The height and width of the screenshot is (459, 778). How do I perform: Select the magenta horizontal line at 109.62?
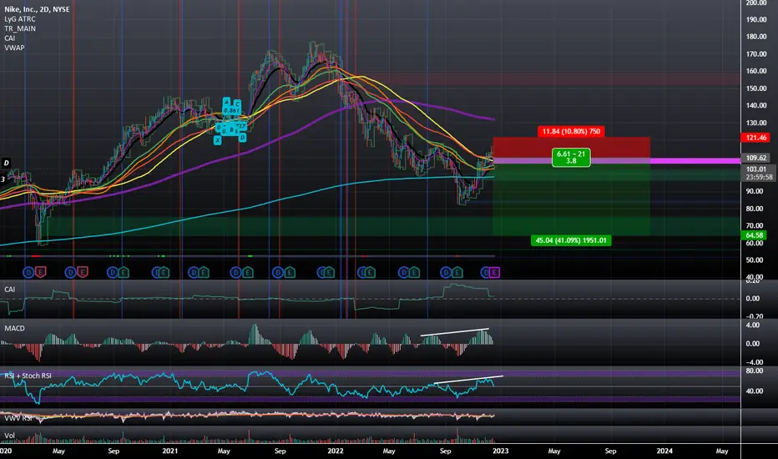click(x=695, y=161)
